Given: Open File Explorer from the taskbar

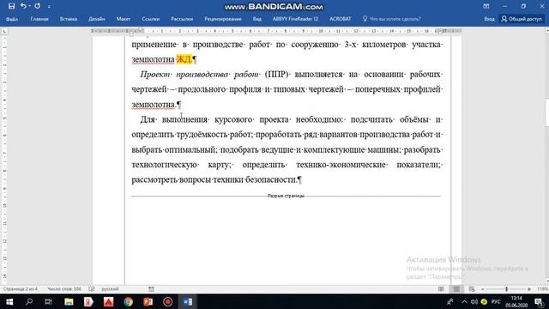Looking at the screenshot, I should [x=69, y=301].
